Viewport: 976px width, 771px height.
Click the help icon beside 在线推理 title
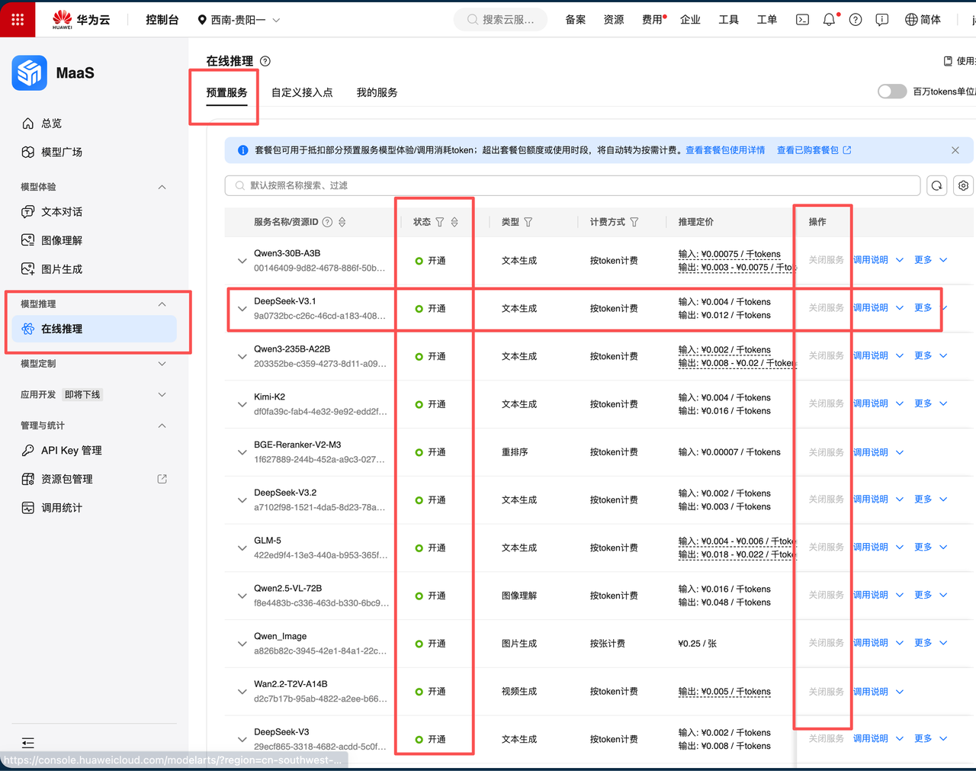coord(265,61)
